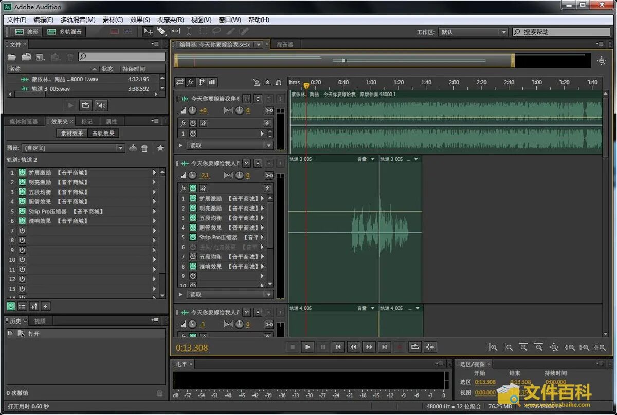Screen dimensions: 617x415
Task: Toggle snapping magnet icon
Action: 279,82
